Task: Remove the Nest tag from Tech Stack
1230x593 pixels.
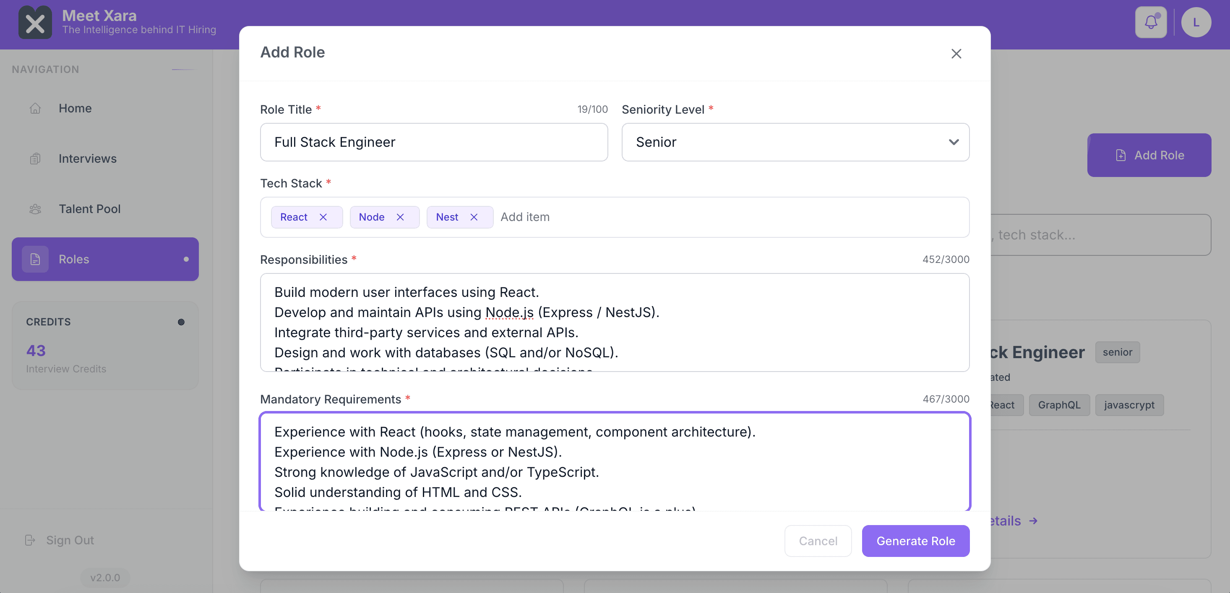Action: [x=474, y=217]
